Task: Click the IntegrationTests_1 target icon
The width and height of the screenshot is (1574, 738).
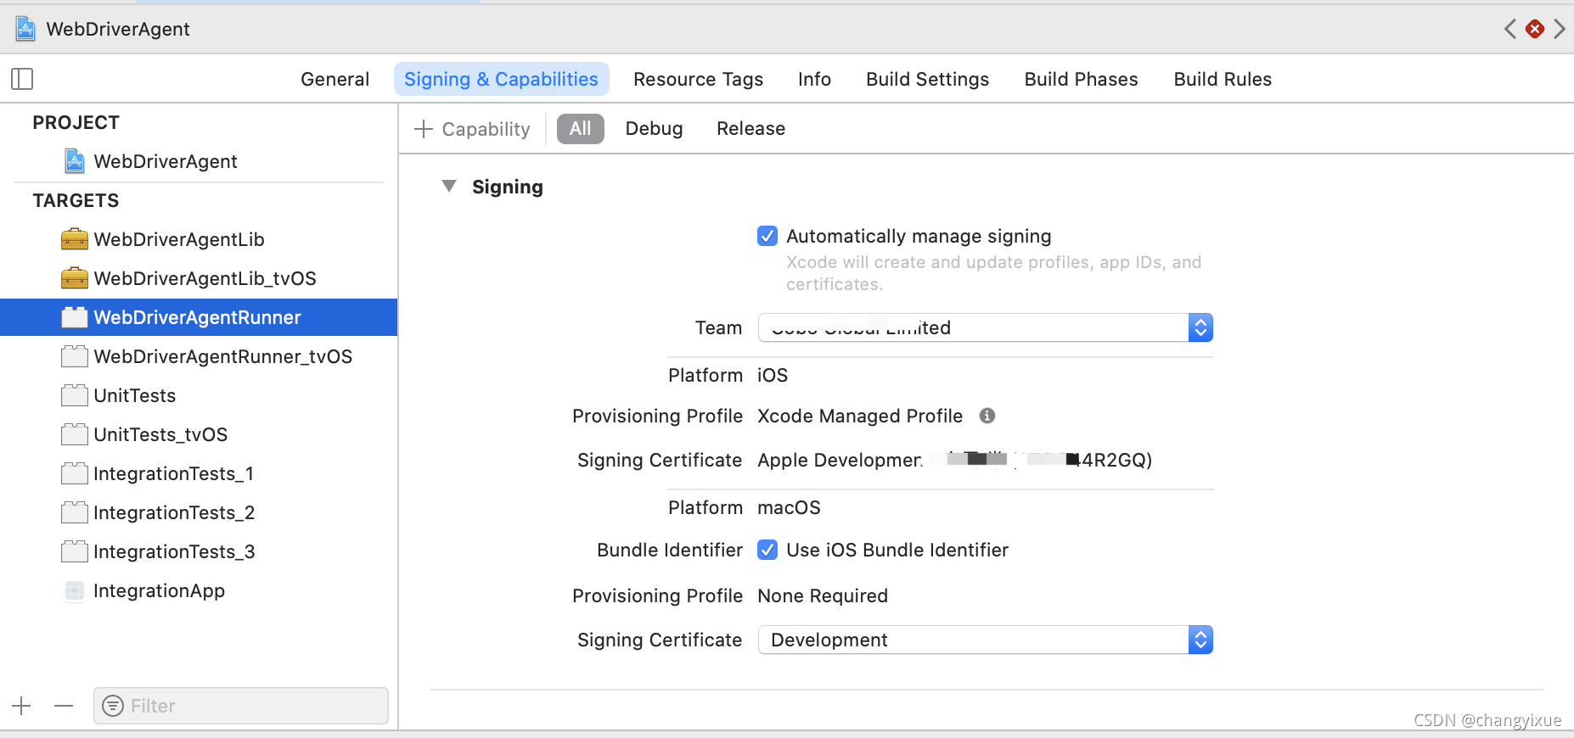Action: point(75,473)
